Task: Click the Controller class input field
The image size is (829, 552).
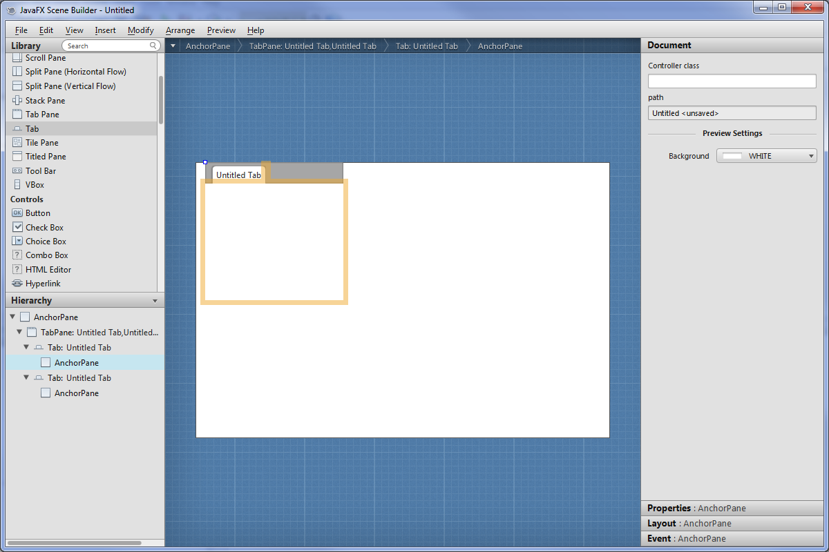Action: coord(732,81)
